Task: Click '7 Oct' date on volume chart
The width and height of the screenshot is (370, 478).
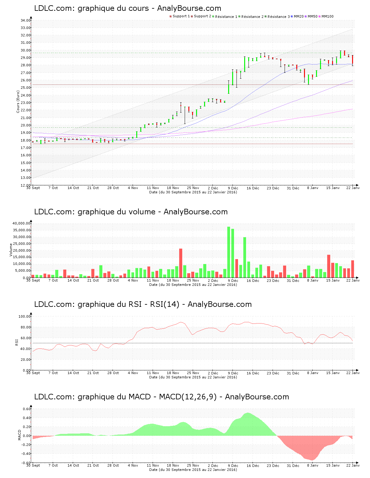Action: [x=53, y=280]
